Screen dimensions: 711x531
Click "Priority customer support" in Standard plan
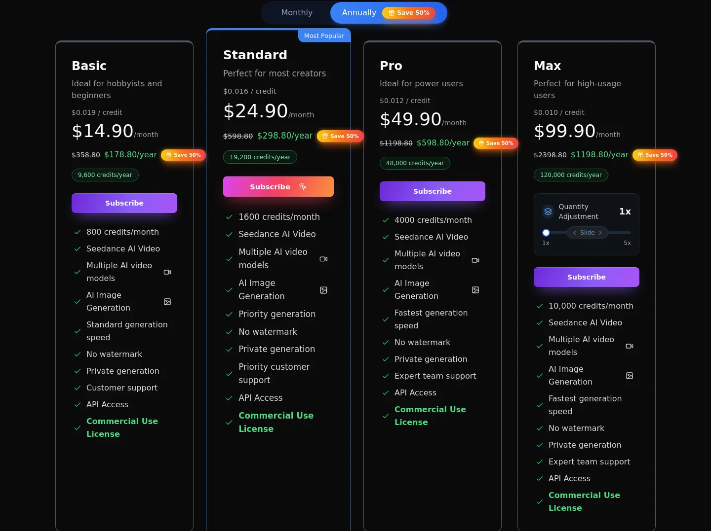(274, 373)
